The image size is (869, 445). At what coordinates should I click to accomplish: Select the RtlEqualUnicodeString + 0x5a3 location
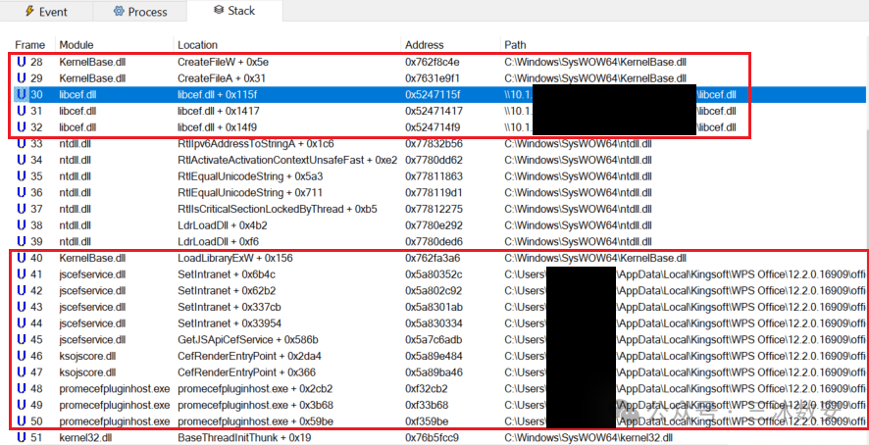[x=250, y=176]
